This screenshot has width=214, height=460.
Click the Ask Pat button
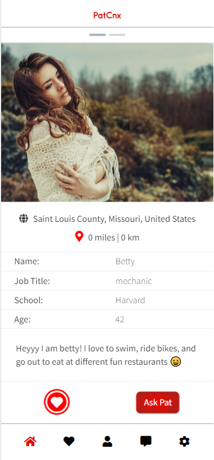[158, 402]
